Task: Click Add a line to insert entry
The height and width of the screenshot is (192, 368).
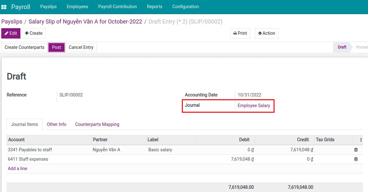Action: coord(17,168)
